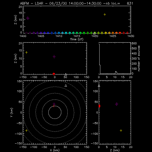Viewport: 152px width, 152px height.
Task: Click the purple plus marker in the X-Y map
Action: coord(54,104)
